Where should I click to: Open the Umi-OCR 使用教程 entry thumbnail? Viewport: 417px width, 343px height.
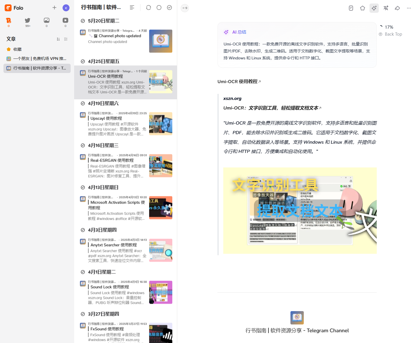coord(161,82)
